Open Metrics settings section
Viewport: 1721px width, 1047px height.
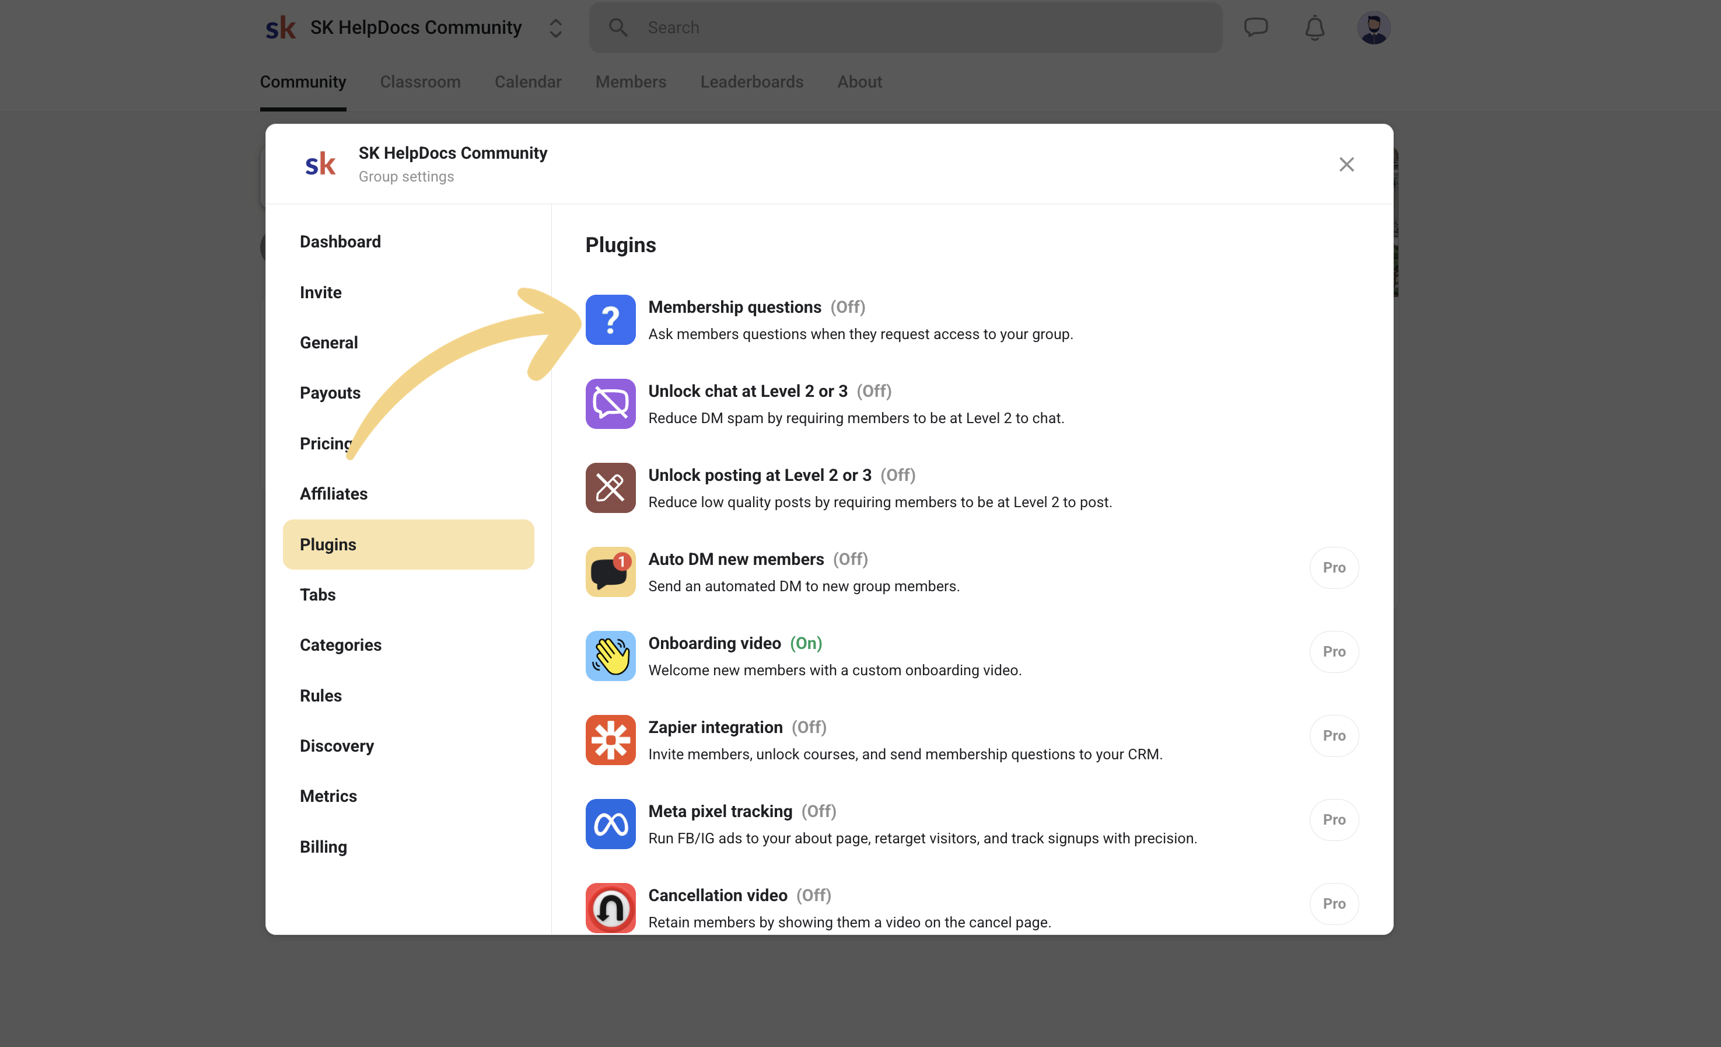[x=408, y=796]
